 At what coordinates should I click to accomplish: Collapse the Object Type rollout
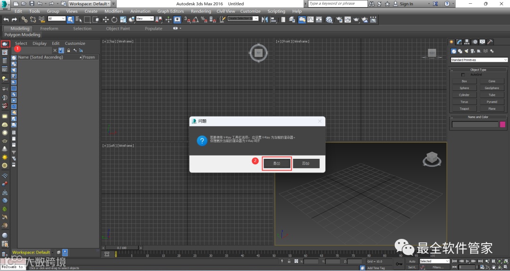click(478, 70)
